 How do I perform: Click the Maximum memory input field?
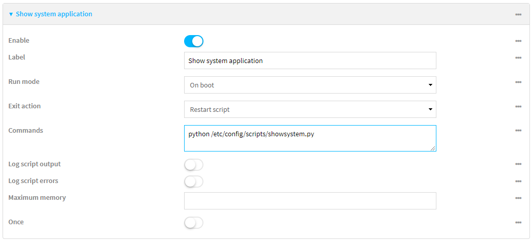click(x=310, y=201)
